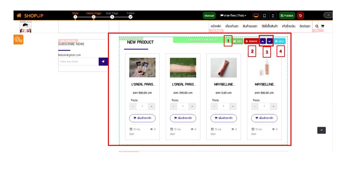338x189 pixels.
Task: Open the Manual button
Action: tap(209, 15)
